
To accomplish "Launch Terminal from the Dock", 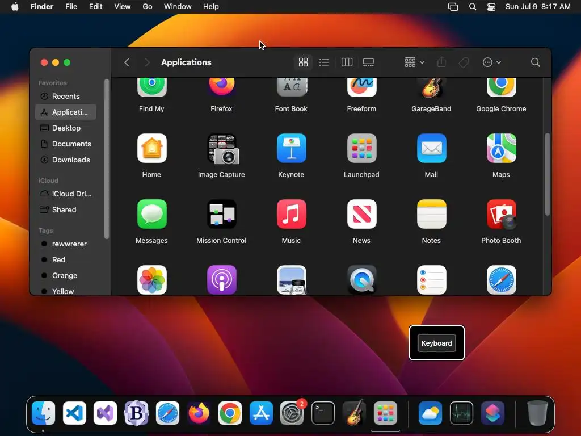I will tap(323, 413).
